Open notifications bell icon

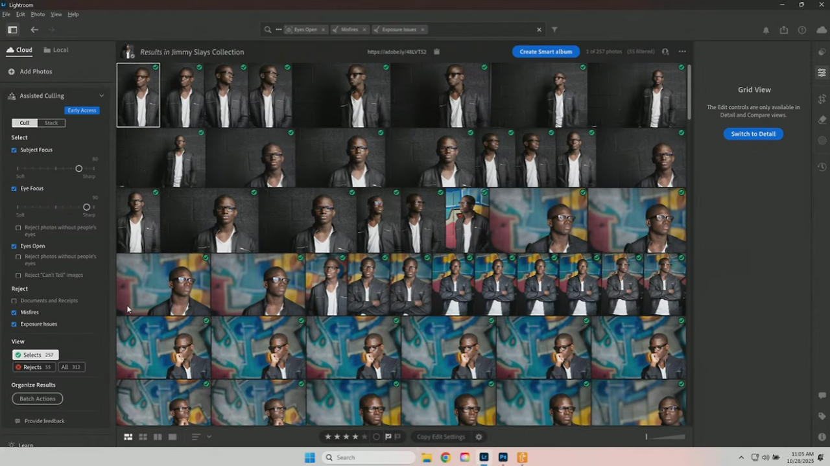(x=766, y=30)
